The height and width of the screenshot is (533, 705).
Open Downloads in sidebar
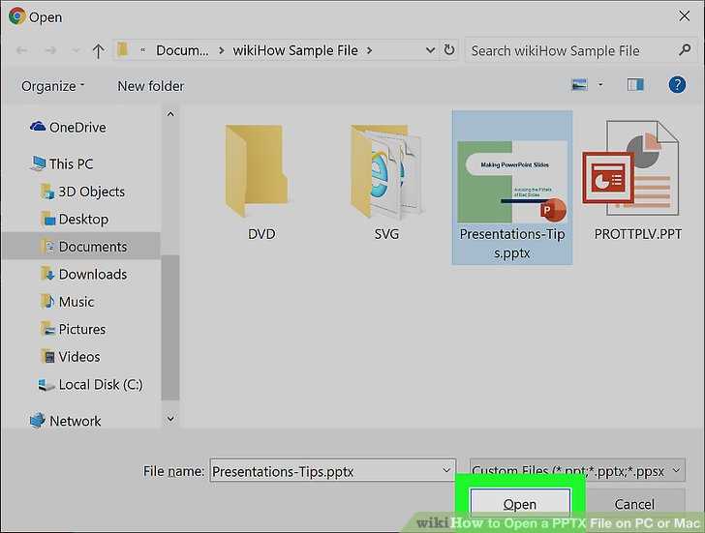(83, 275)
